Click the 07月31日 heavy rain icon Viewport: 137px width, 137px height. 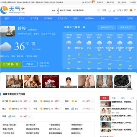(110, 43)
